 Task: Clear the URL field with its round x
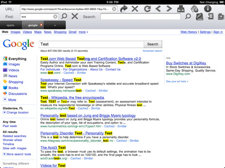[x=114, y=9]
